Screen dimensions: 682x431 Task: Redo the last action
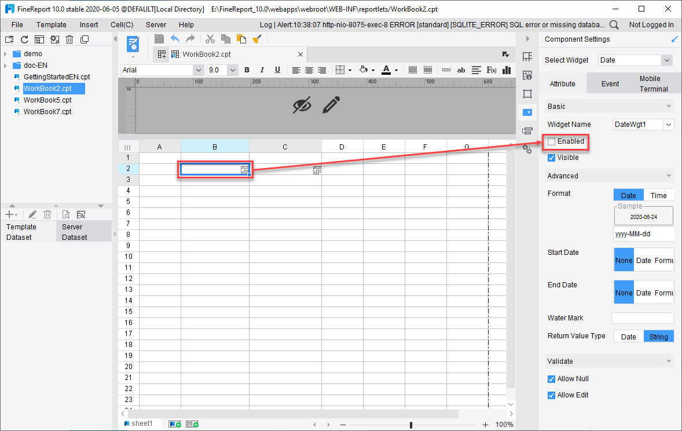point(190,39)
